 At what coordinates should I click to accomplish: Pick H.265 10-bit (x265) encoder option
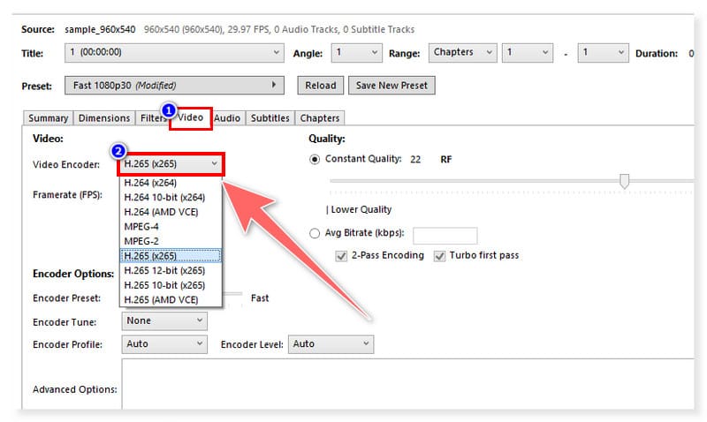coord(164,284)
